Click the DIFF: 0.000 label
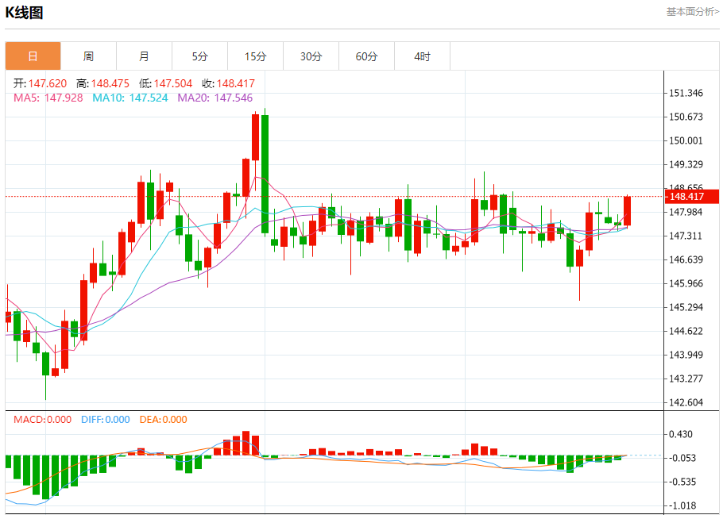Image resolution: width=723 pixels, height=515 pixels. pos(106,420)
